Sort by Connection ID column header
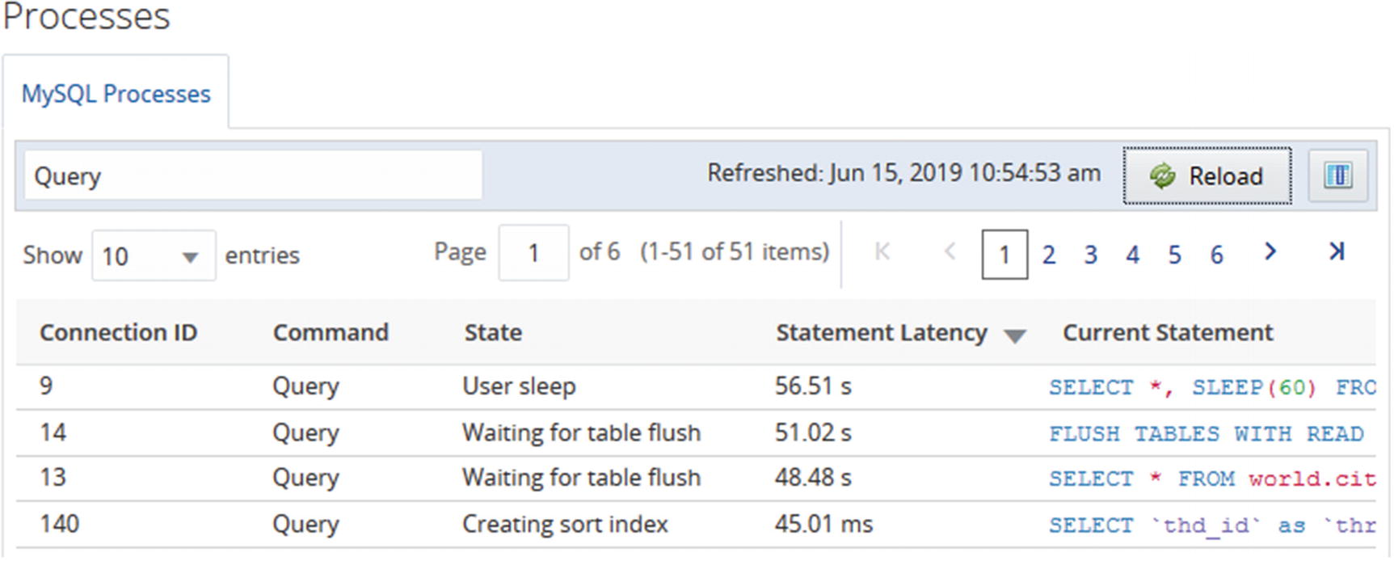Screen dimensions: 1394x561 tap(118, 332)
